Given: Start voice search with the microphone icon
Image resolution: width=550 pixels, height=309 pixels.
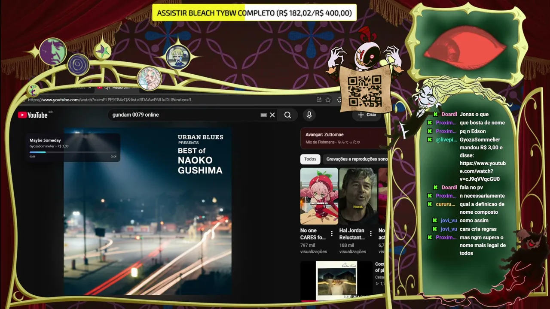Looking at the screenshot, I should [309, 115].
